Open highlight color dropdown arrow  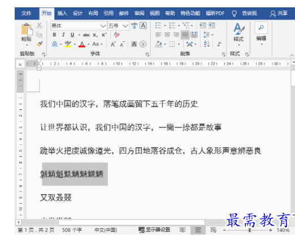pyautogui.click(x=75, y=45)
